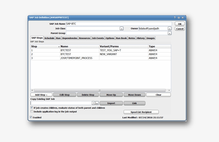Image resolution: width=219 pixels, height=142 pixels.
Task: Open the Add Step dropdown button
Action: coord(41,95)
